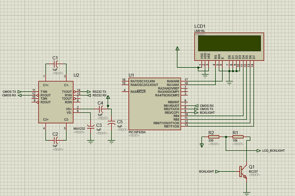Click the 1uF value beside C5
This screenshot has width=295, height=196.
pos(120,126)
